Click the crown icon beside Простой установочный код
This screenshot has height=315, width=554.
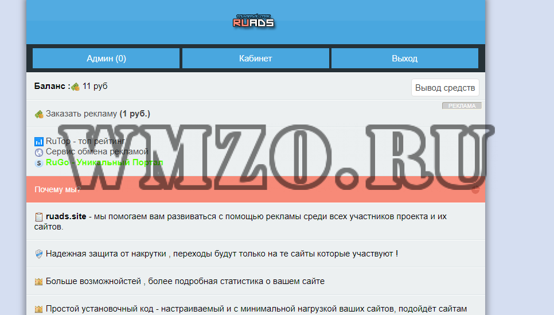pos(39,309)
